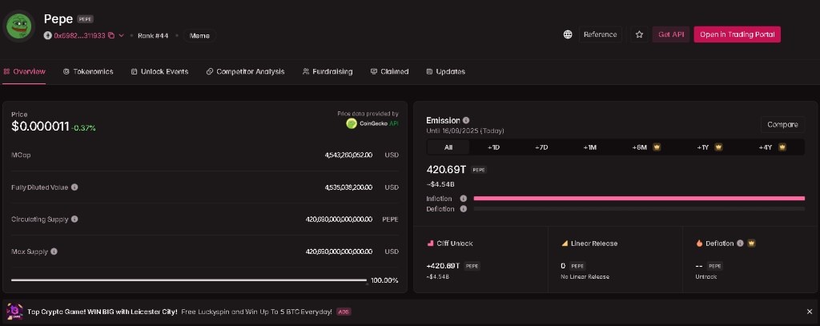
Task: Expand the contract address dropdown chevron
Action: coord(122,35)
